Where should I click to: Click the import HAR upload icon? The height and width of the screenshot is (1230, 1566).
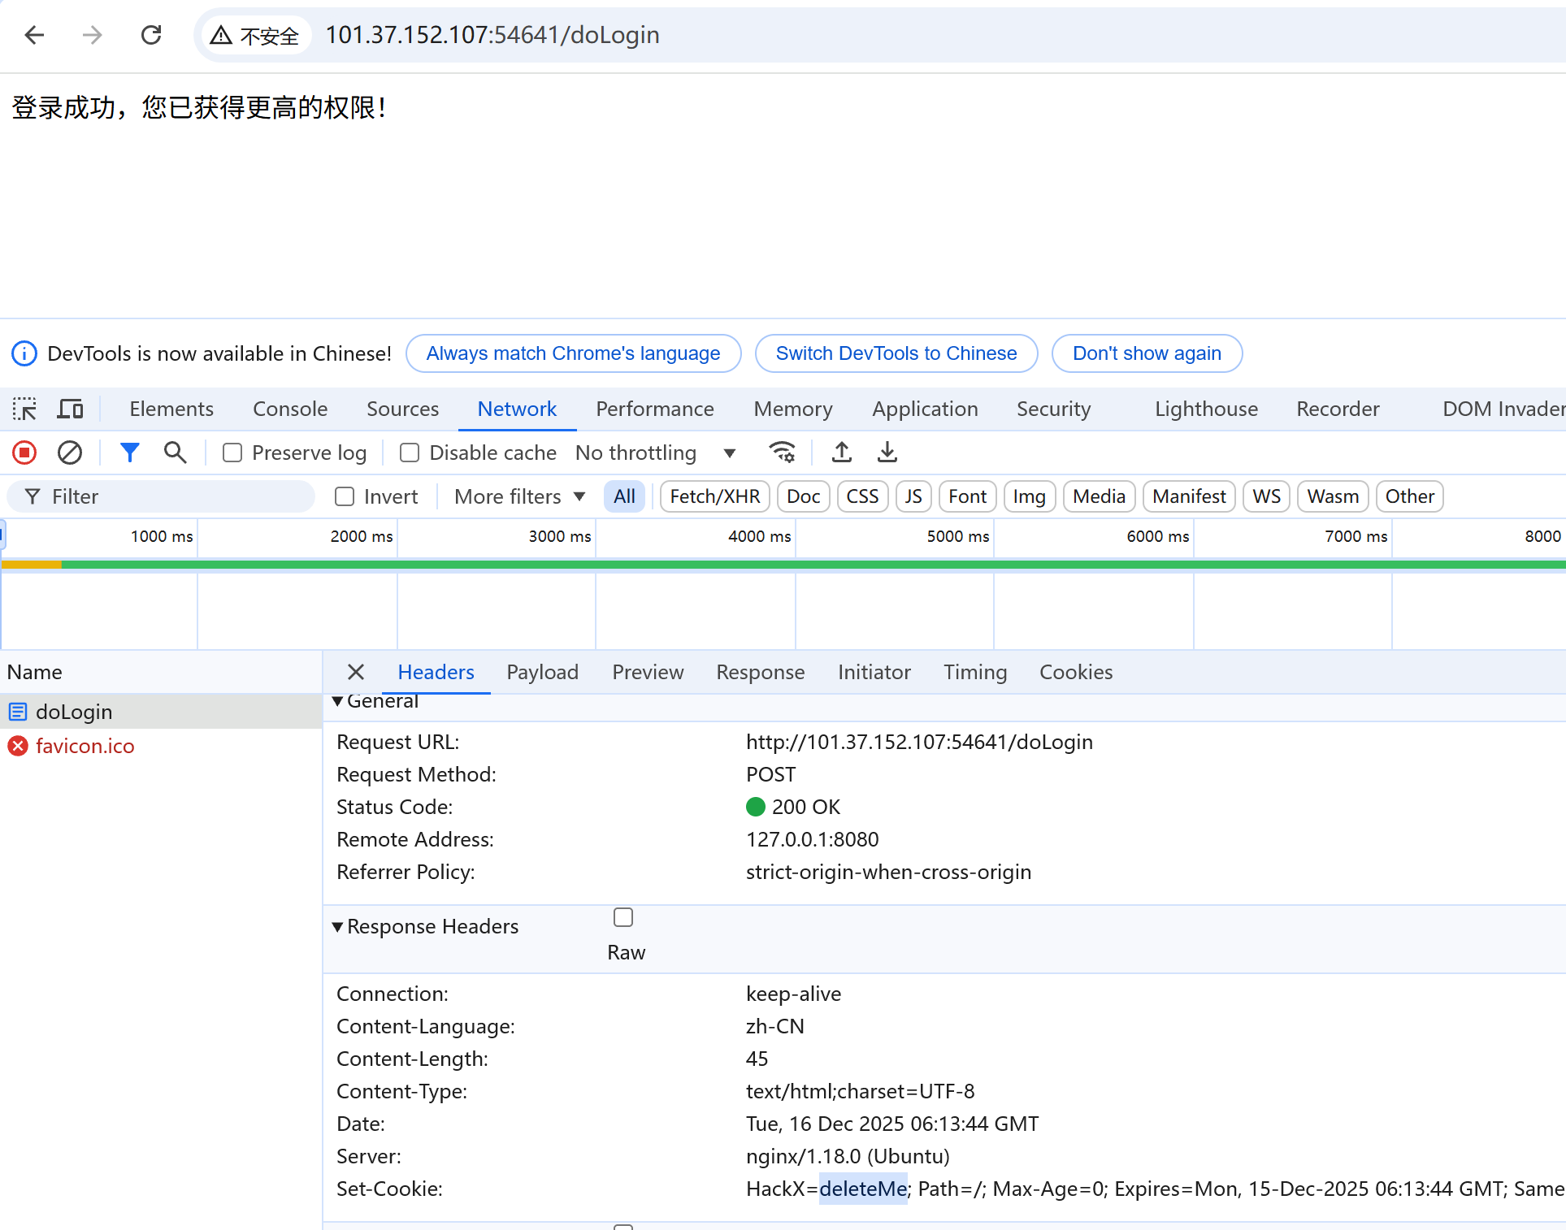click(842, 453)
